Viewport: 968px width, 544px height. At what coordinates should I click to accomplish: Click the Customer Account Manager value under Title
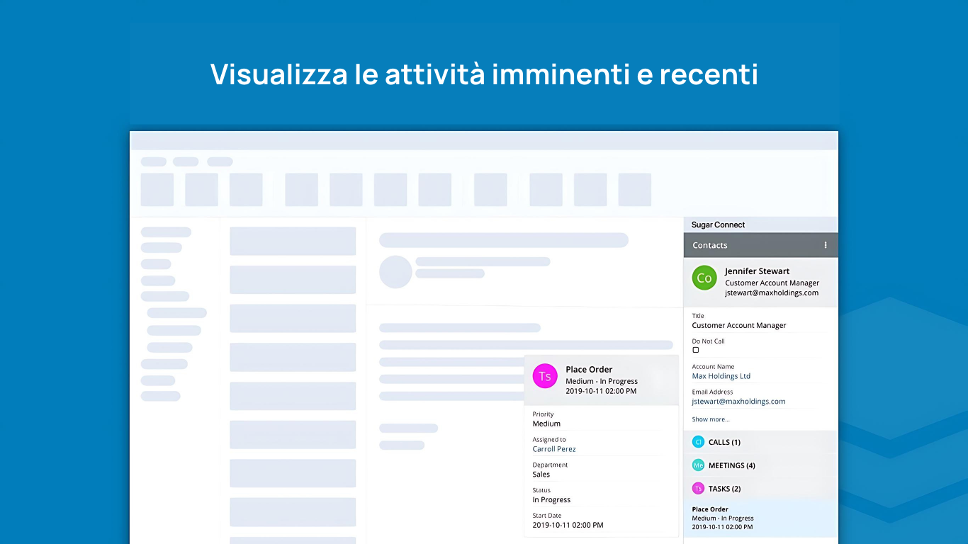[739, 326]
